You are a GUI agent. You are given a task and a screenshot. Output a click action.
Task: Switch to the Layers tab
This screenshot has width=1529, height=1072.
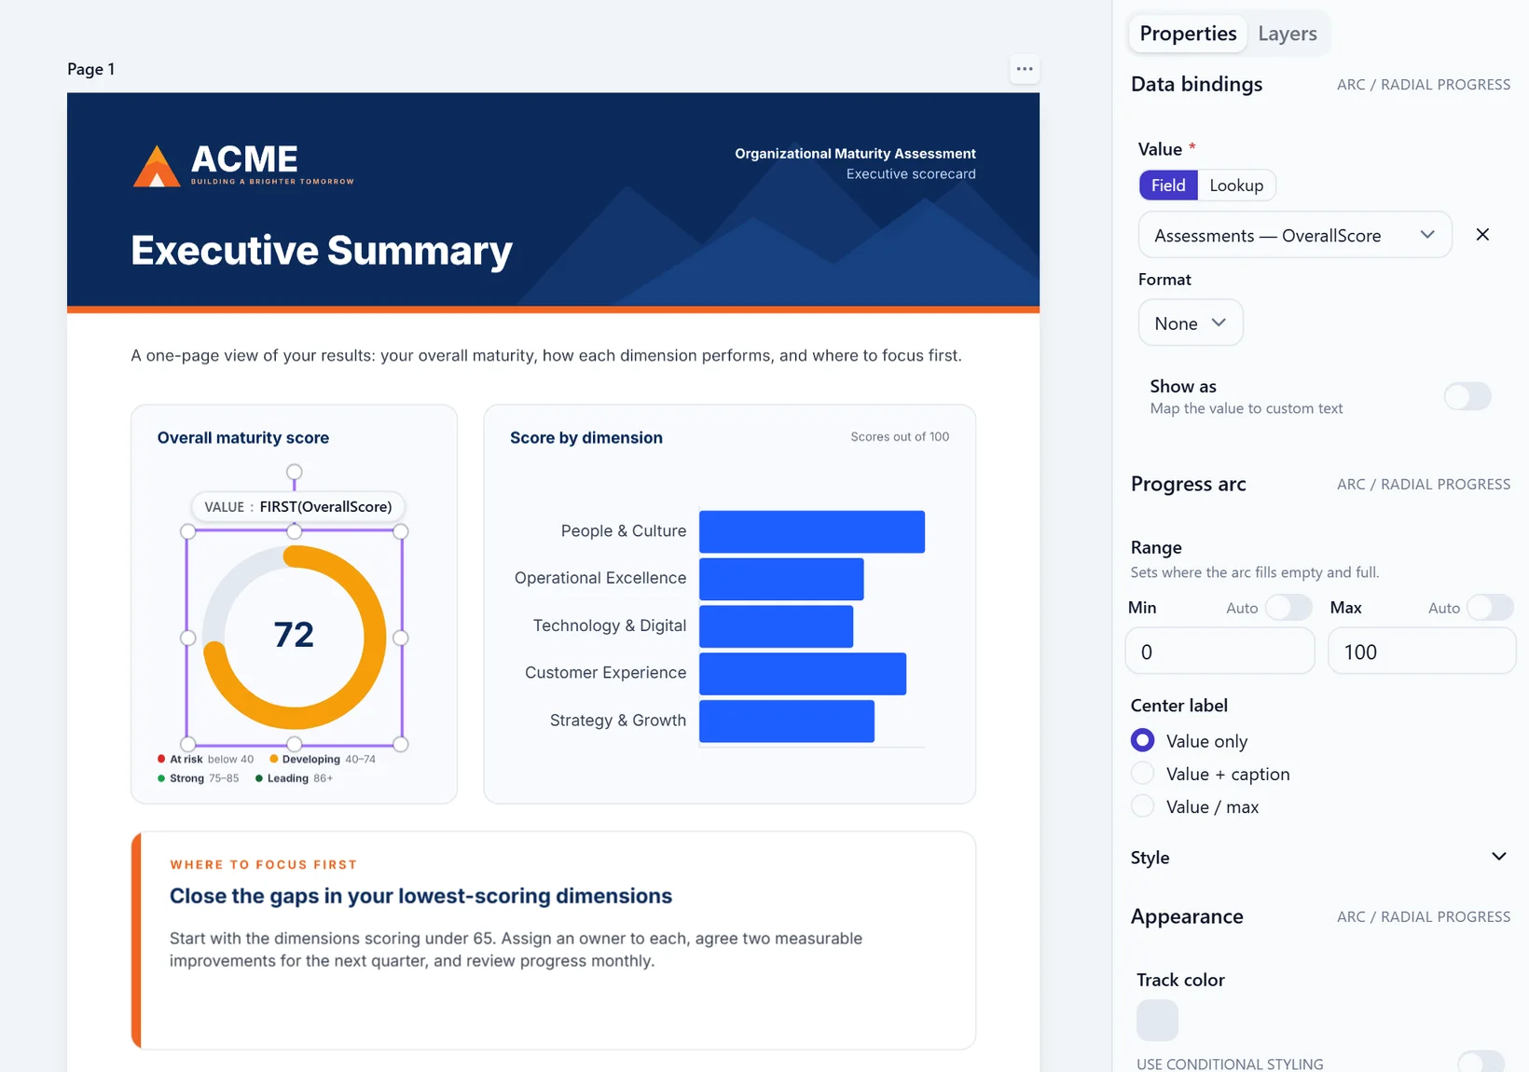tap(1287, 34)
